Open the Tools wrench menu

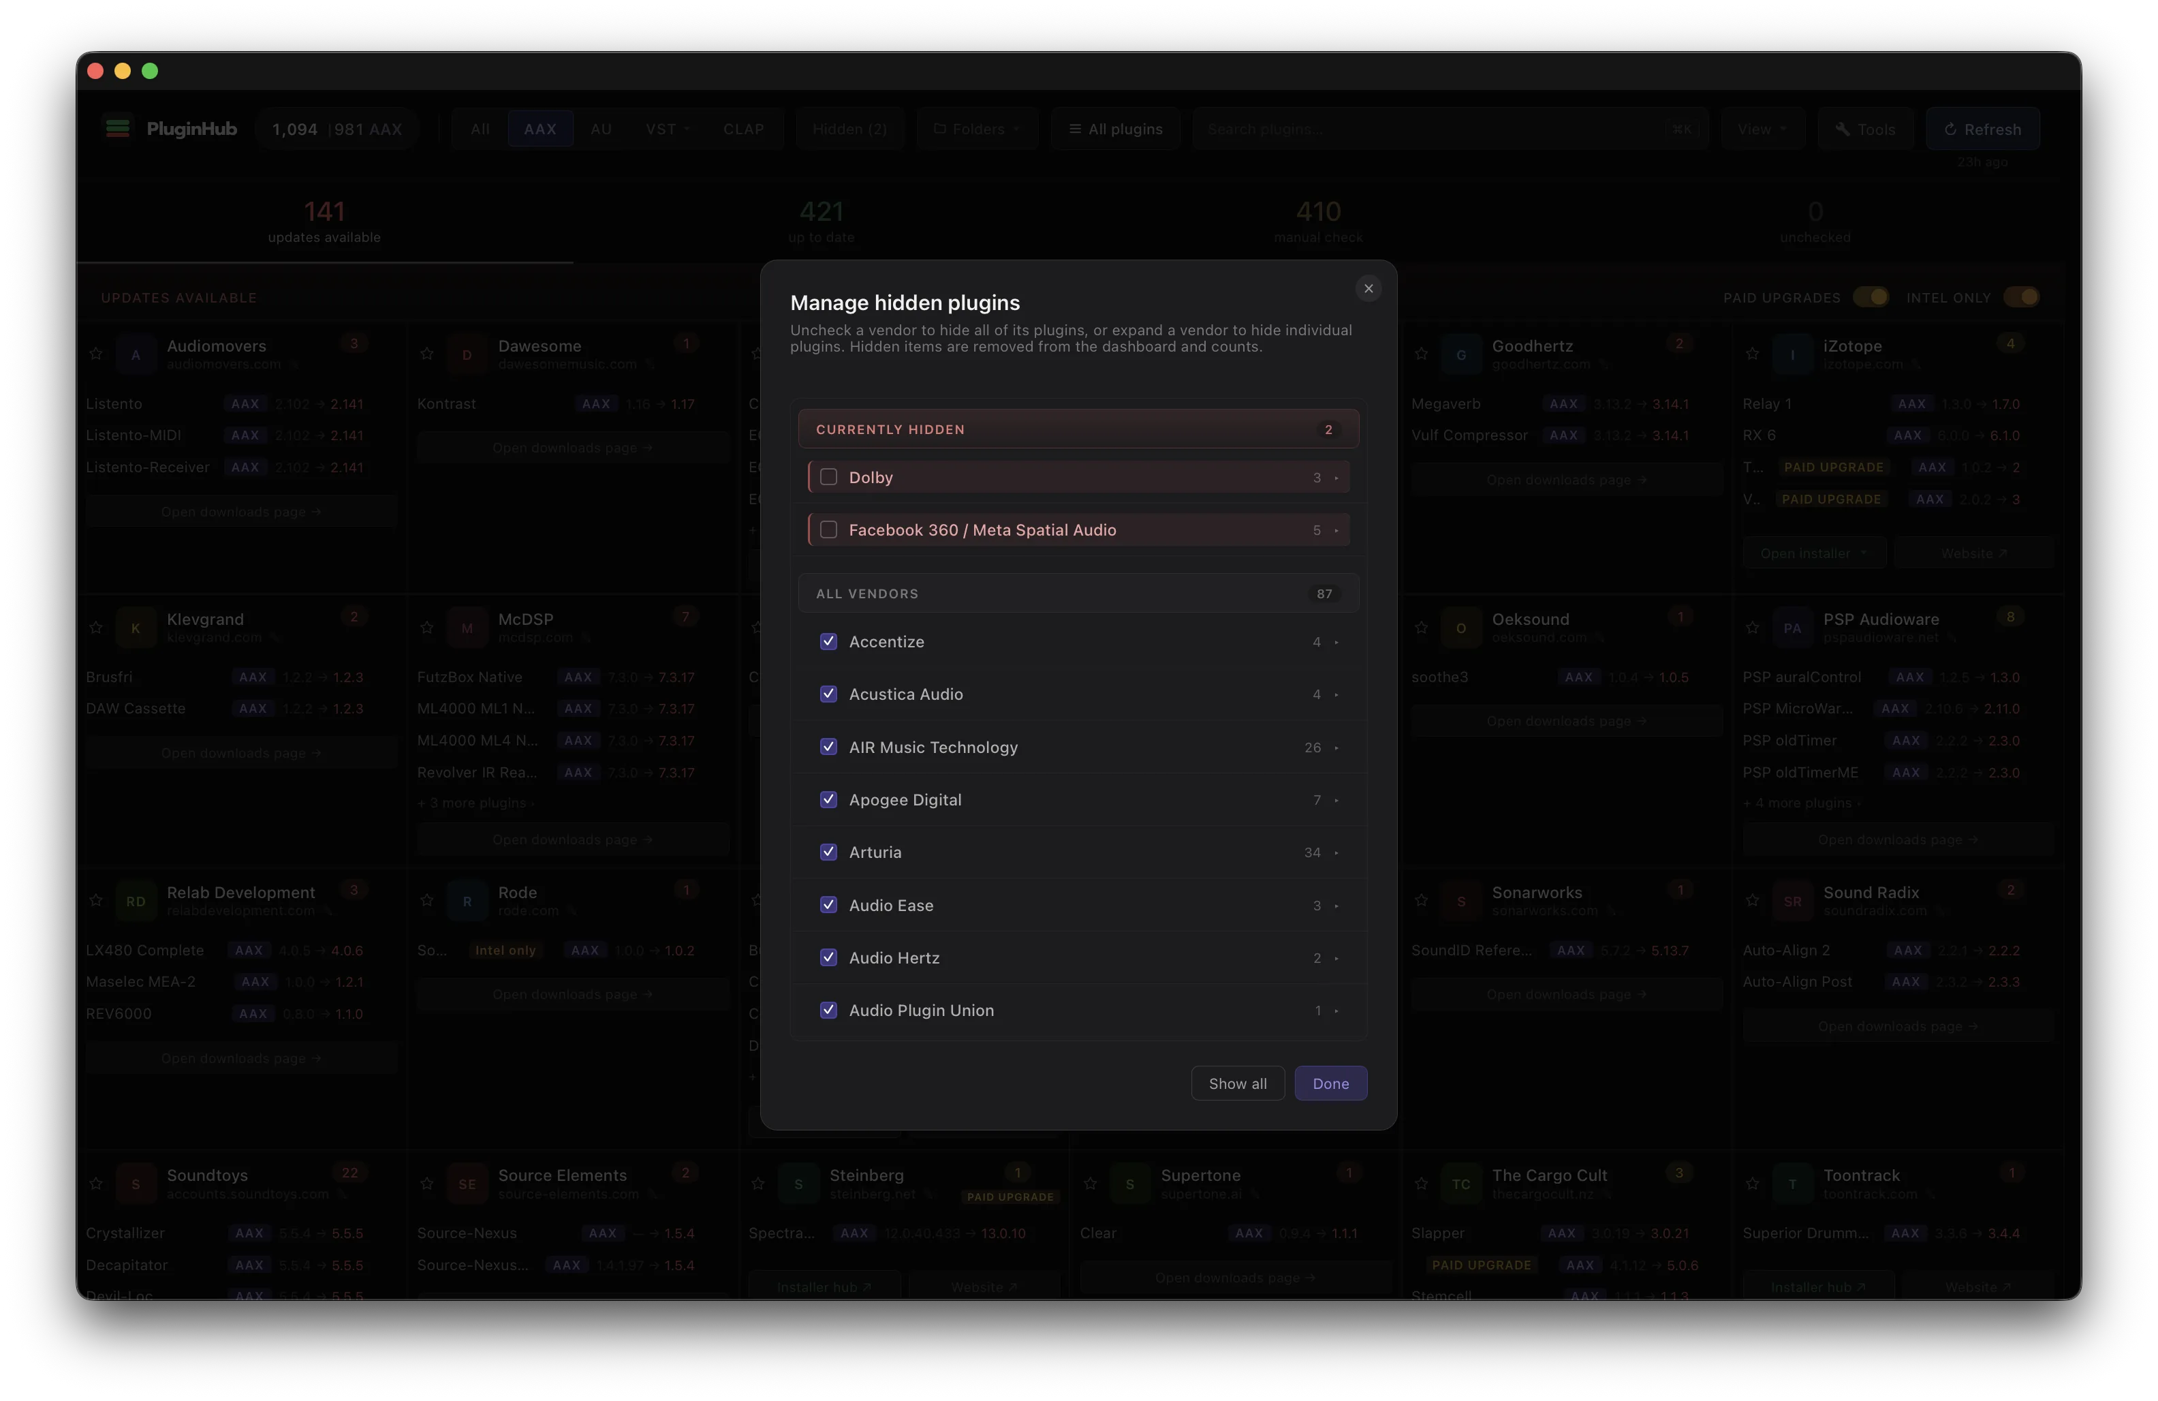[1865, 129]
